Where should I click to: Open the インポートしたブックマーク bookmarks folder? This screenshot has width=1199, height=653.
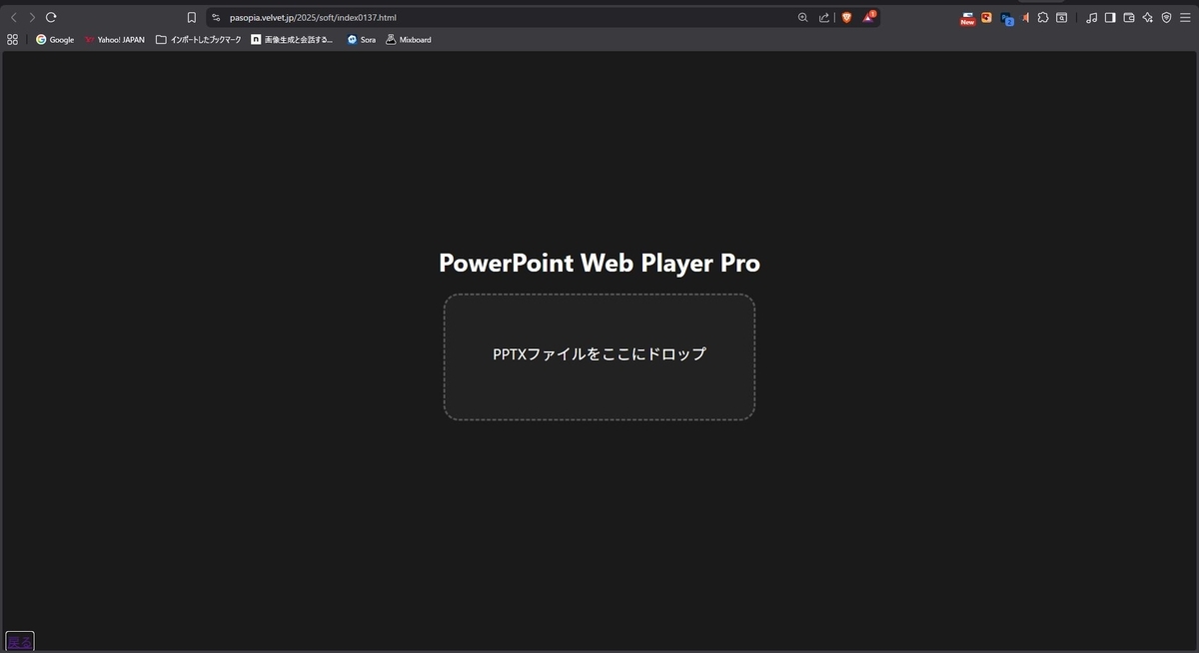[x=198, y=40]
